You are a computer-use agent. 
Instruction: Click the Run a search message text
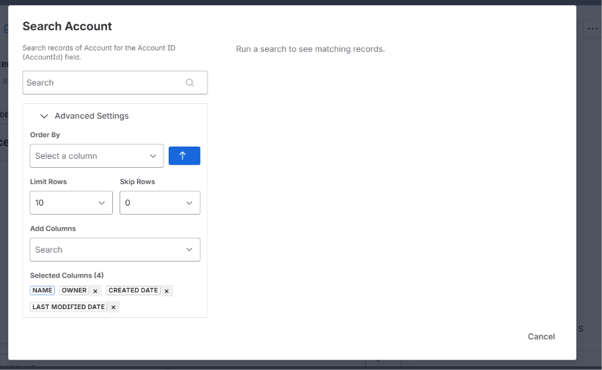310,49
